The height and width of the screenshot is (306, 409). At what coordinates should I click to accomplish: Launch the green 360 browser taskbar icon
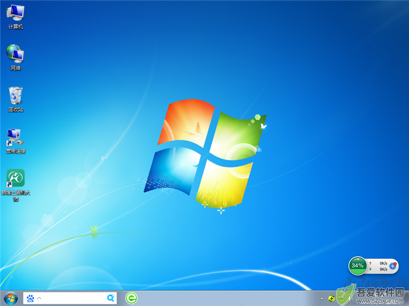point(131,298)
